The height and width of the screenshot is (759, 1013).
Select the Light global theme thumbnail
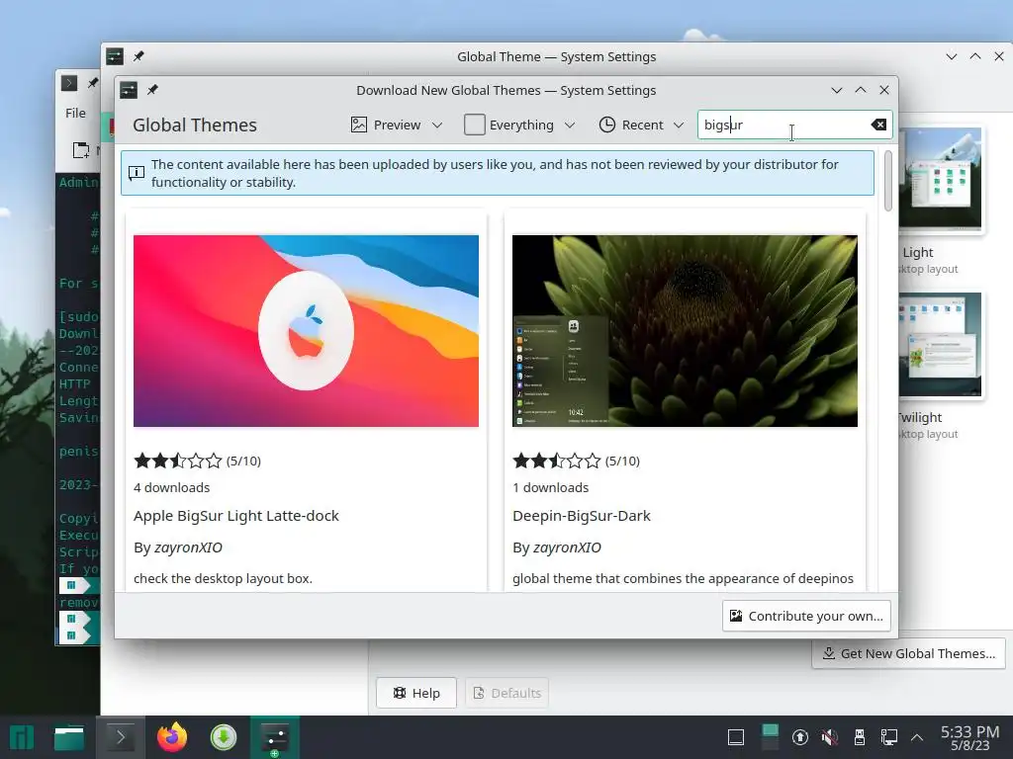pyautogui.click(x=941, y=178)
